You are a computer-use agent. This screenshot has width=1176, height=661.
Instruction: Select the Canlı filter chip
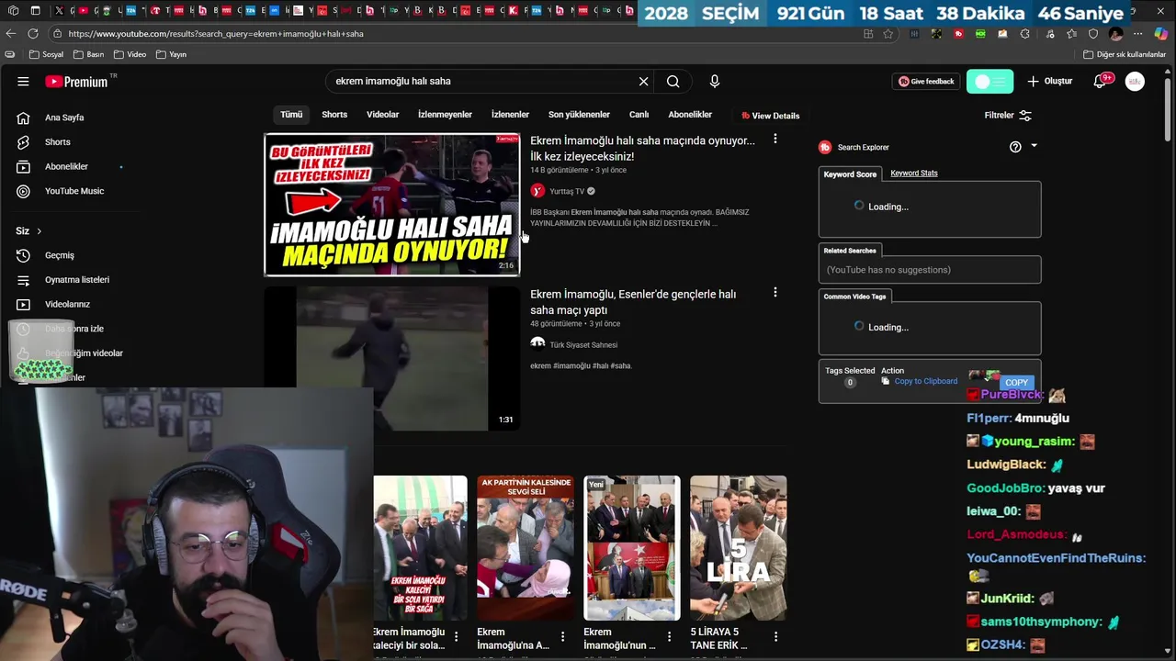639,115
